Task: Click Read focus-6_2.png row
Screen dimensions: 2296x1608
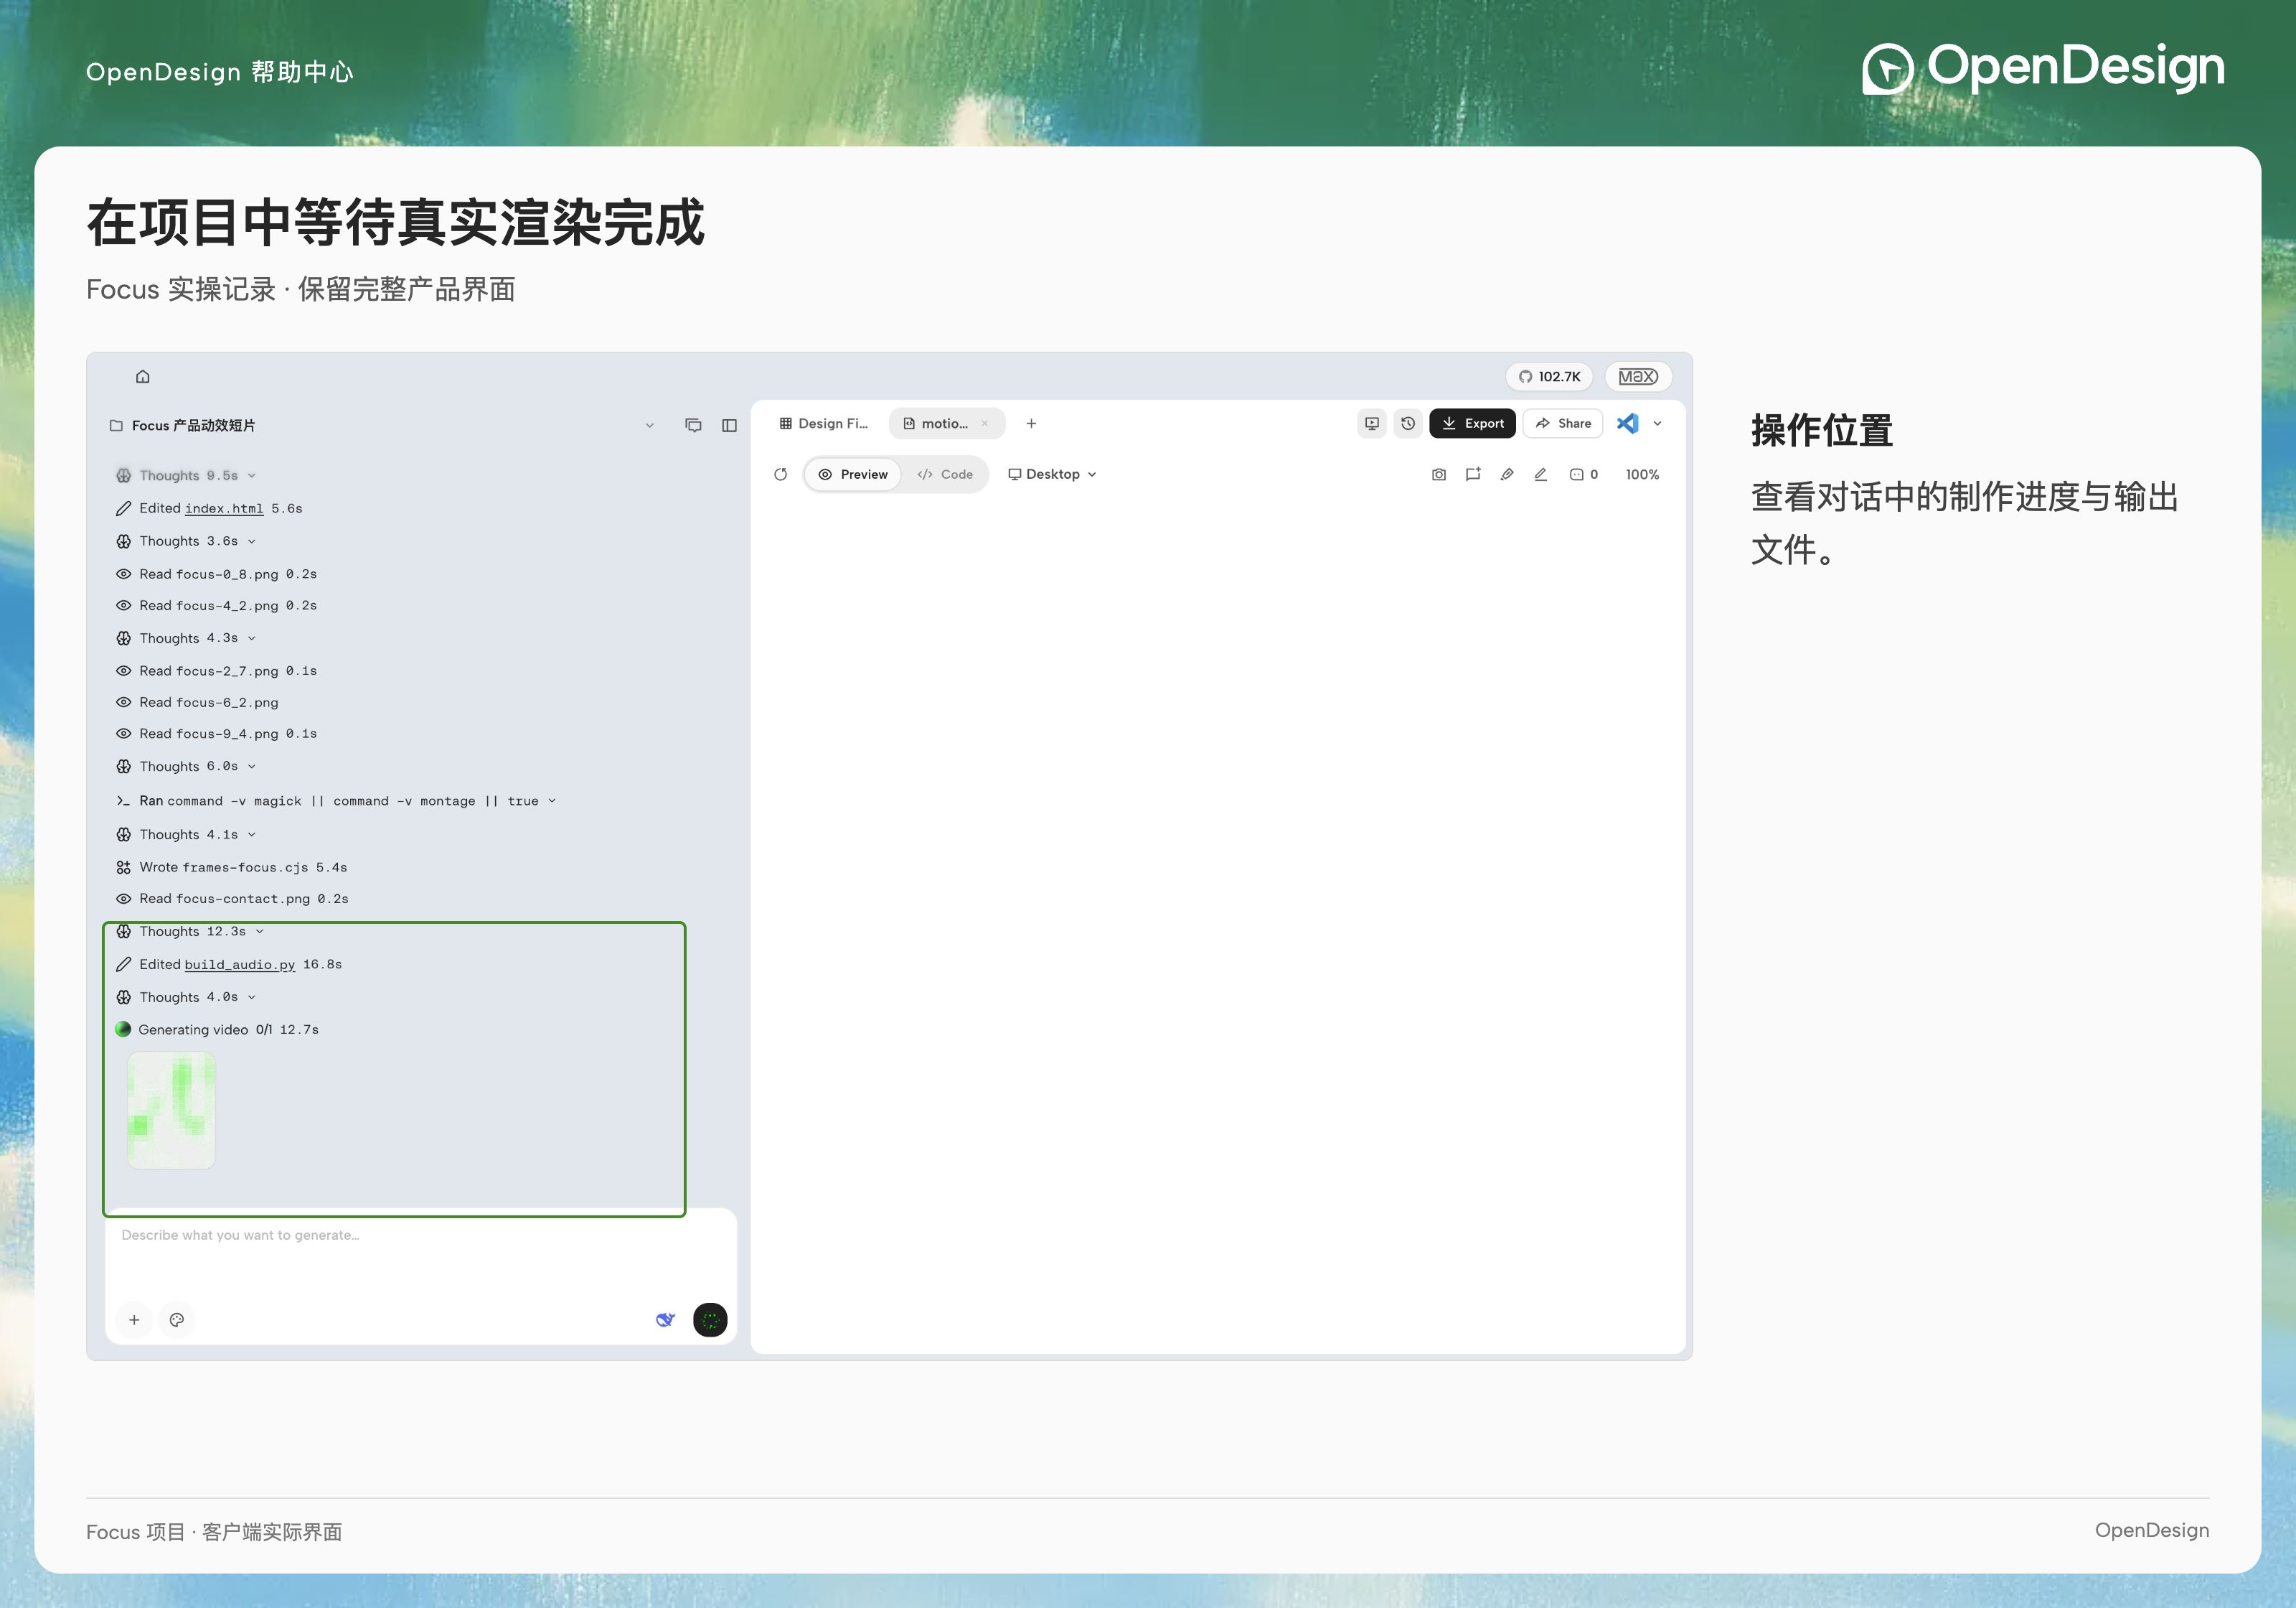Action: [197, 703]
